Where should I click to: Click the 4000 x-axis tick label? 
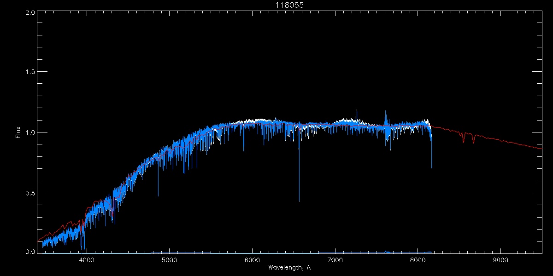[87, 259]
